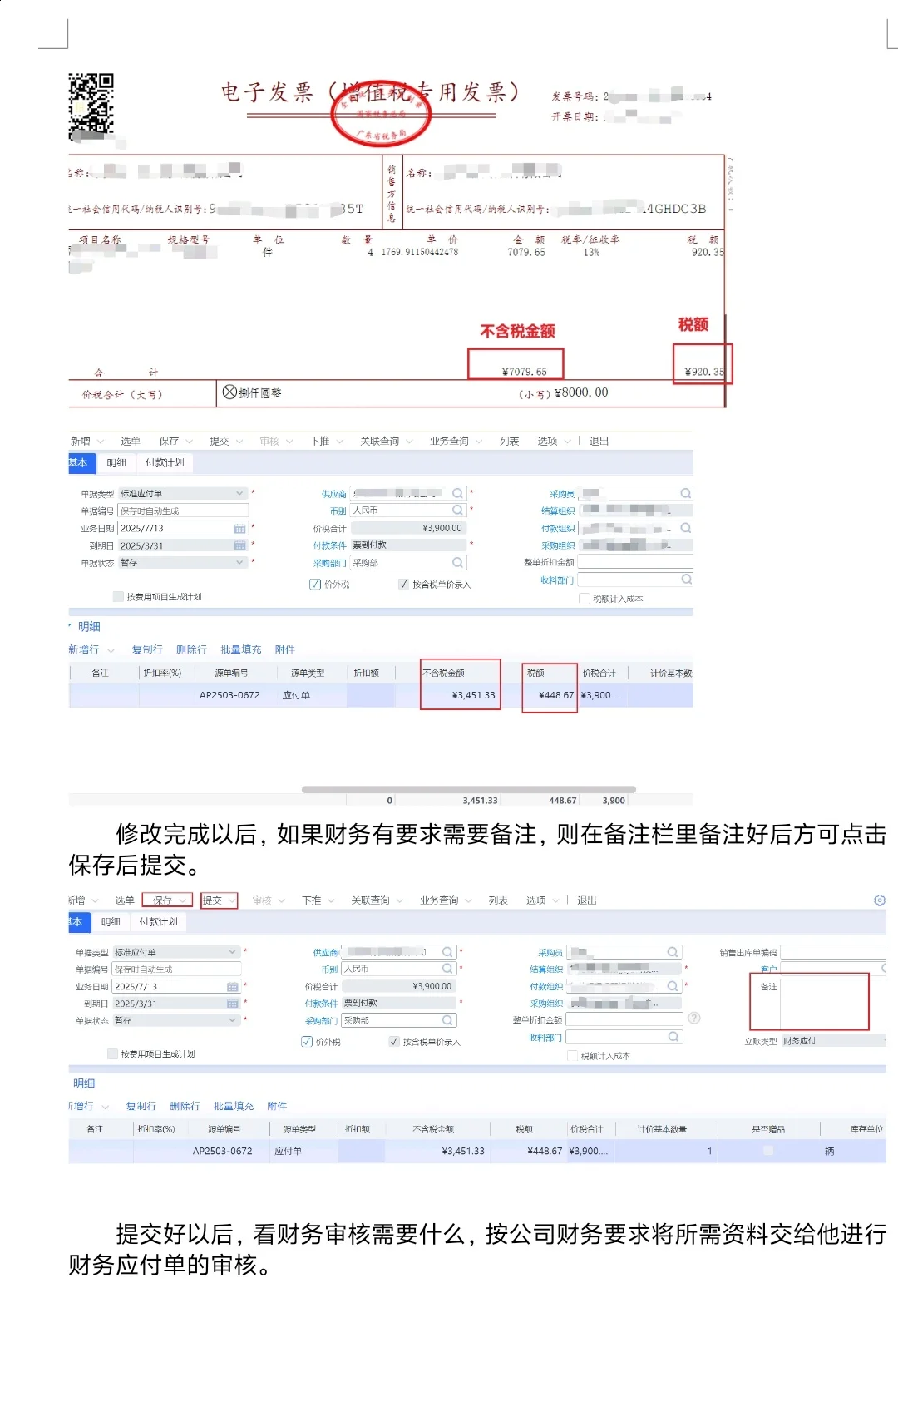Click 保存 in the lower toolbar
Image resolution: width=898 pixels, height=1416 pixels.
pyautogui.click(x=162, y=900)
